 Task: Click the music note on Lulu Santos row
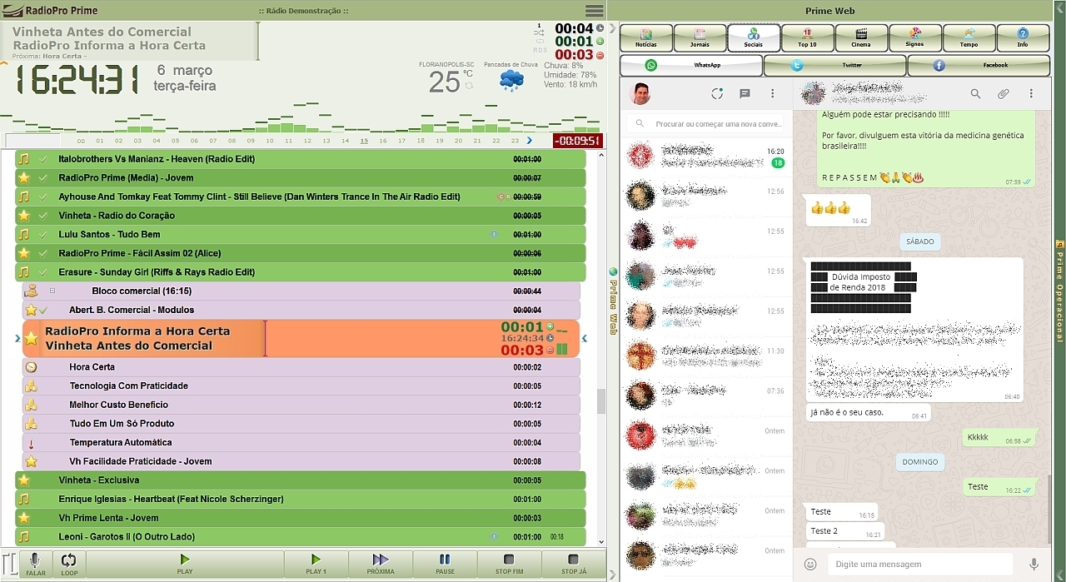24,235
